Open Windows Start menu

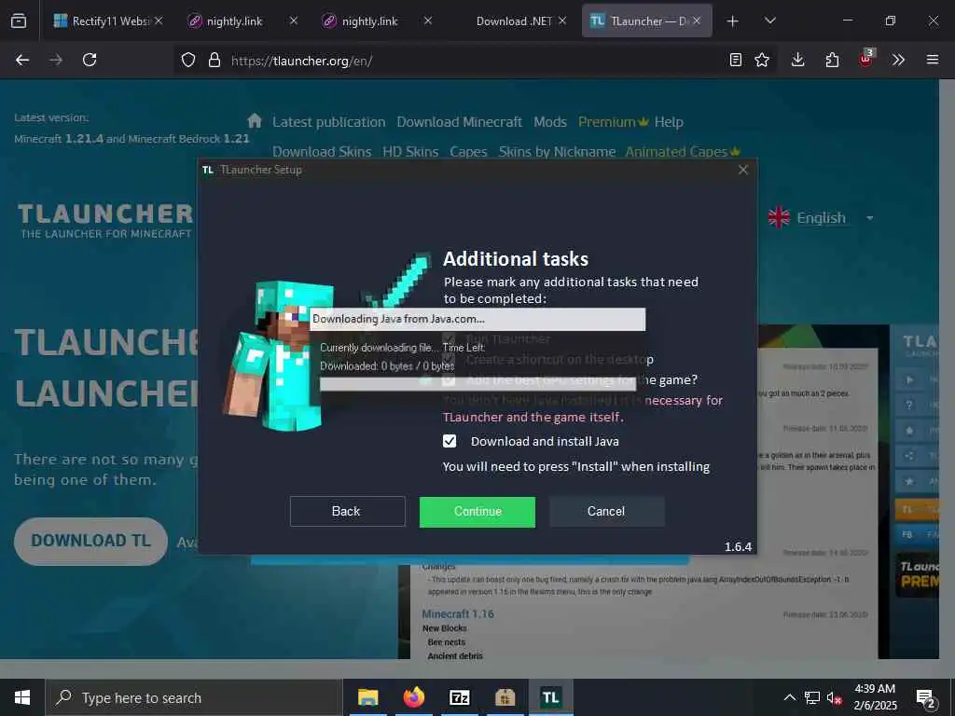pyautogui.click(x=22, y=697)
